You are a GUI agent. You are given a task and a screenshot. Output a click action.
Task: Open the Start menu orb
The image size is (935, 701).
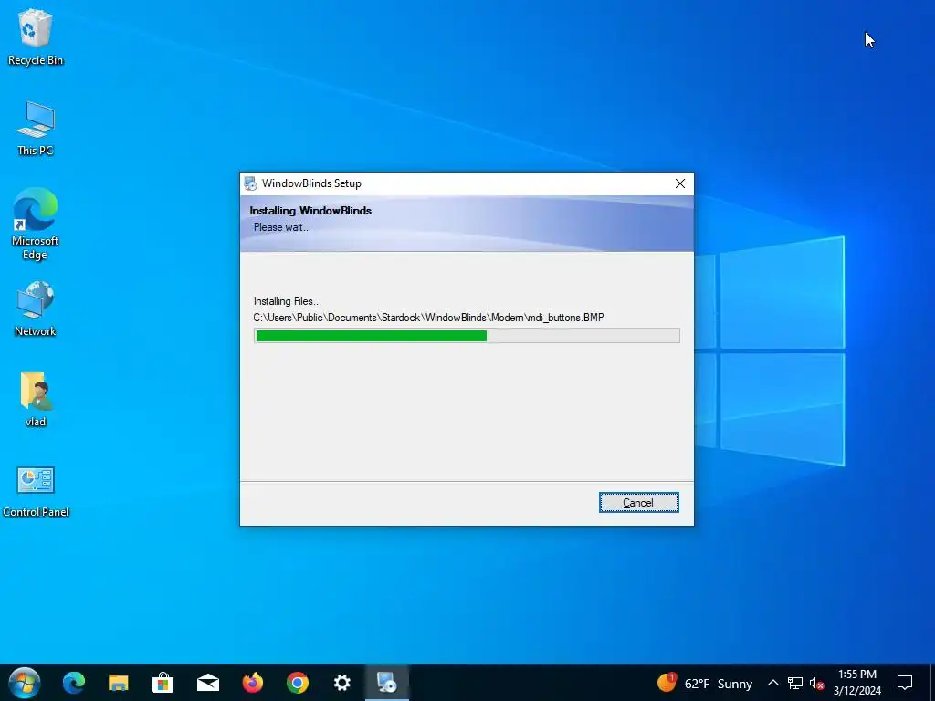pos(25,683)
